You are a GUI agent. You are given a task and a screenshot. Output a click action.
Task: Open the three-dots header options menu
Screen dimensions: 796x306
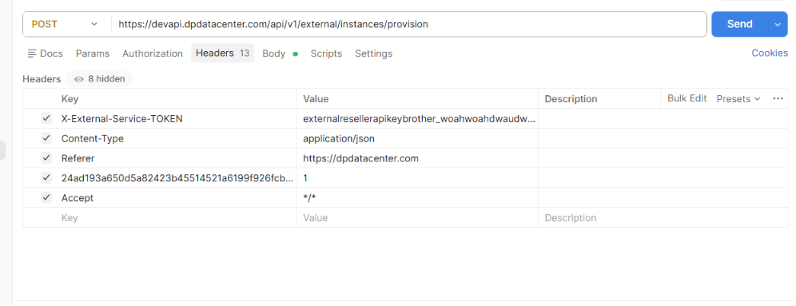pyautogui.click(x=778, y=98)
